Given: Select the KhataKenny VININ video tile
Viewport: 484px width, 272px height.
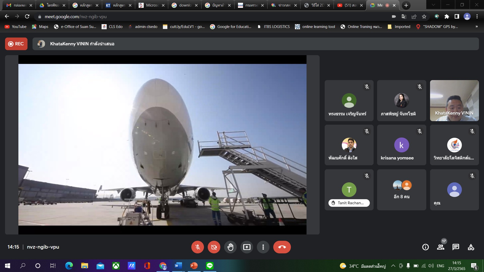Looking at the screenshot, I should [454, 100].
